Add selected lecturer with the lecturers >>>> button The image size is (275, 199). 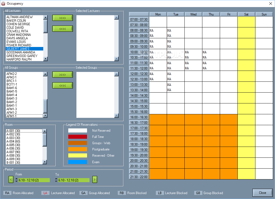pyautogui.click(x=63, y=18)
